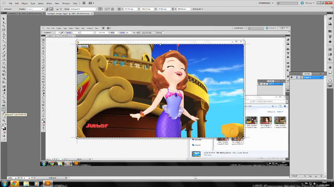
Task: Select the Selection tool (black arrow)
Action: [4, 19]
